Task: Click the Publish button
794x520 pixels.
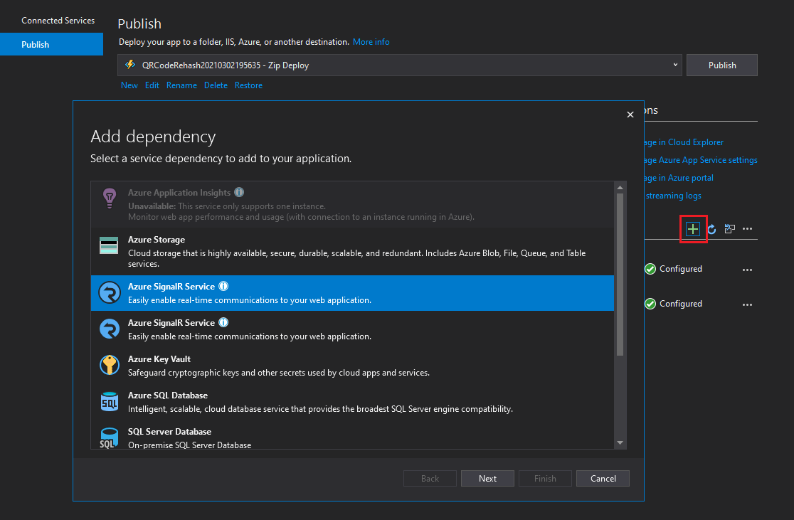Action: click(x=722, y=65)
